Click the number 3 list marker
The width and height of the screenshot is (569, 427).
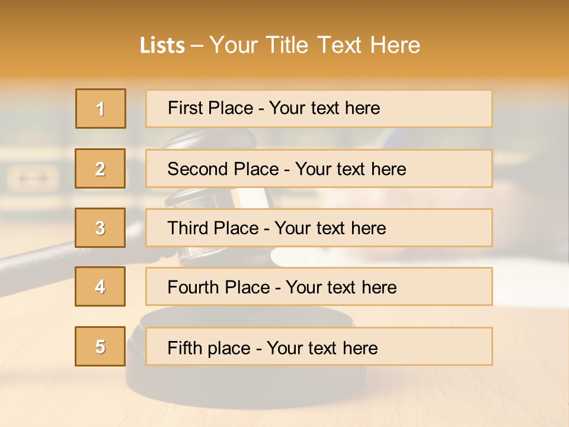100,228
